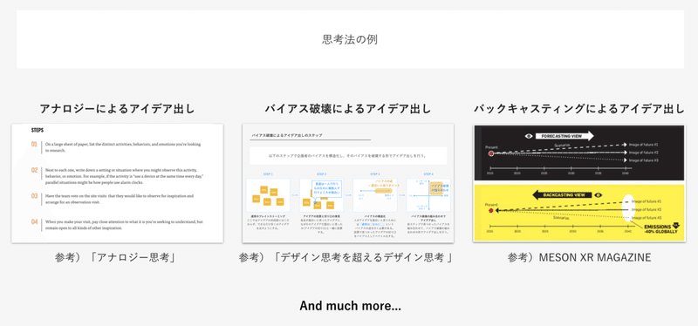698x326 pixels.
Task: Select the アナロジーによるアイデア出し heading
Action: pos(117,109)
